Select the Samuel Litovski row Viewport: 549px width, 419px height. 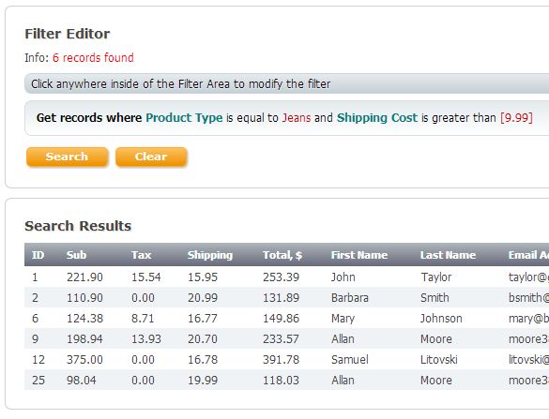click(287, 360)
